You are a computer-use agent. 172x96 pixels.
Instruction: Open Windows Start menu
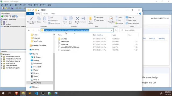(x=3, y=93)
